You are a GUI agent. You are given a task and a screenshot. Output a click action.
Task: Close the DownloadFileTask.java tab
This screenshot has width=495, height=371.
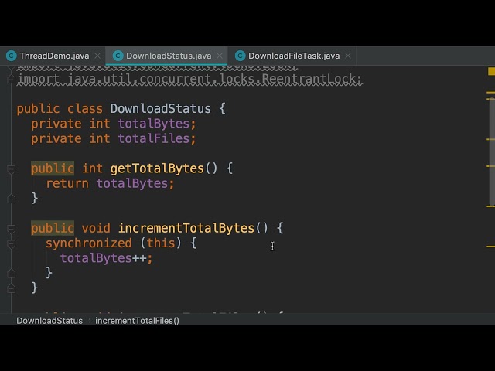pos(348,56)
